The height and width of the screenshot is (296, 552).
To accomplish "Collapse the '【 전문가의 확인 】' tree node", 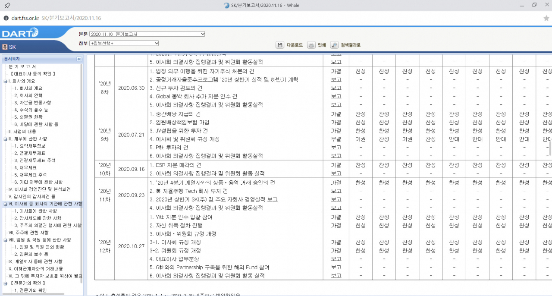I will point(5,283).
